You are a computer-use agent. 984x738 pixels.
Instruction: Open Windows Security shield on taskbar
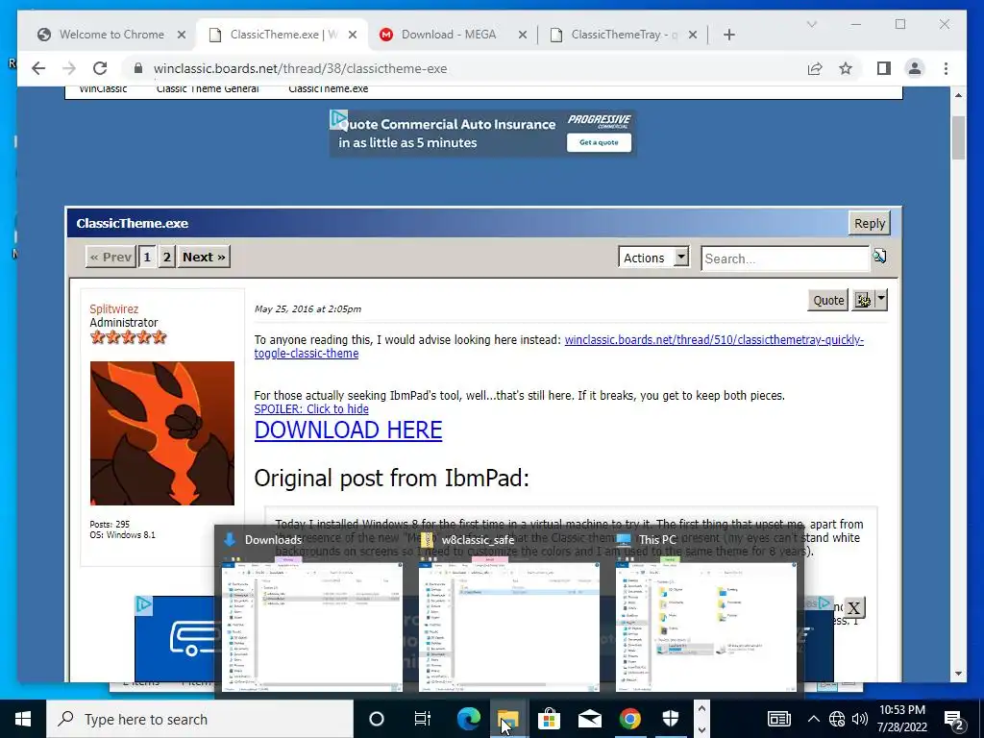click(671, 719)
